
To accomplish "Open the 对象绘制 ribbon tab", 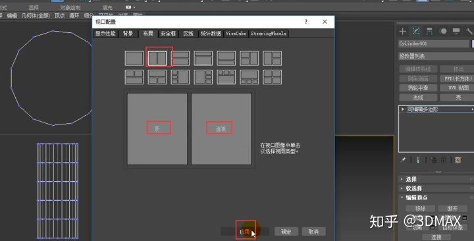I will pos(70,7).
